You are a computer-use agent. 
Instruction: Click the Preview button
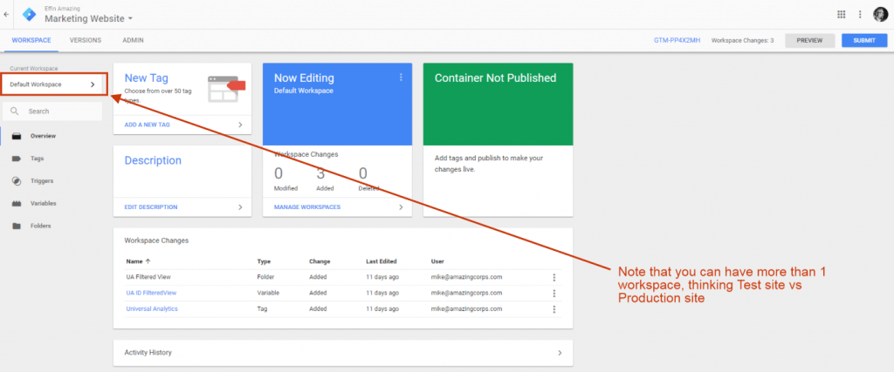809,40
